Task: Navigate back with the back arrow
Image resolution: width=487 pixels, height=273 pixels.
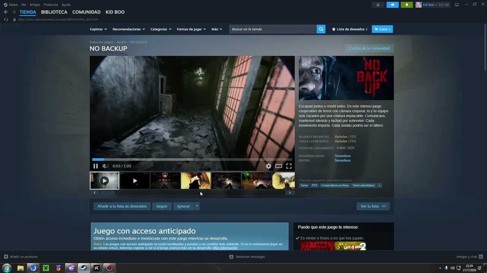Action: coord(6,12)
